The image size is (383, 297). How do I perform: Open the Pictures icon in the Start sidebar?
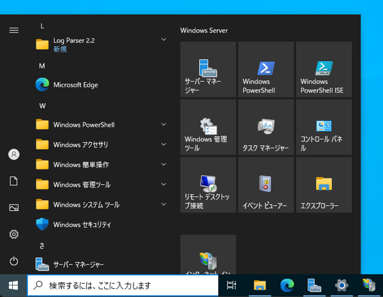pos(14,208)
